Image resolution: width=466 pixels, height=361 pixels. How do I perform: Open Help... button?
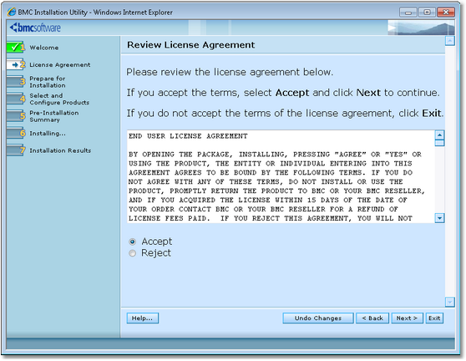tap(142, 318)
